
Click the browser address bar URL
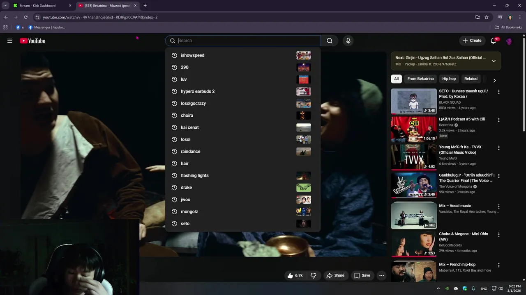coord(100,17)
